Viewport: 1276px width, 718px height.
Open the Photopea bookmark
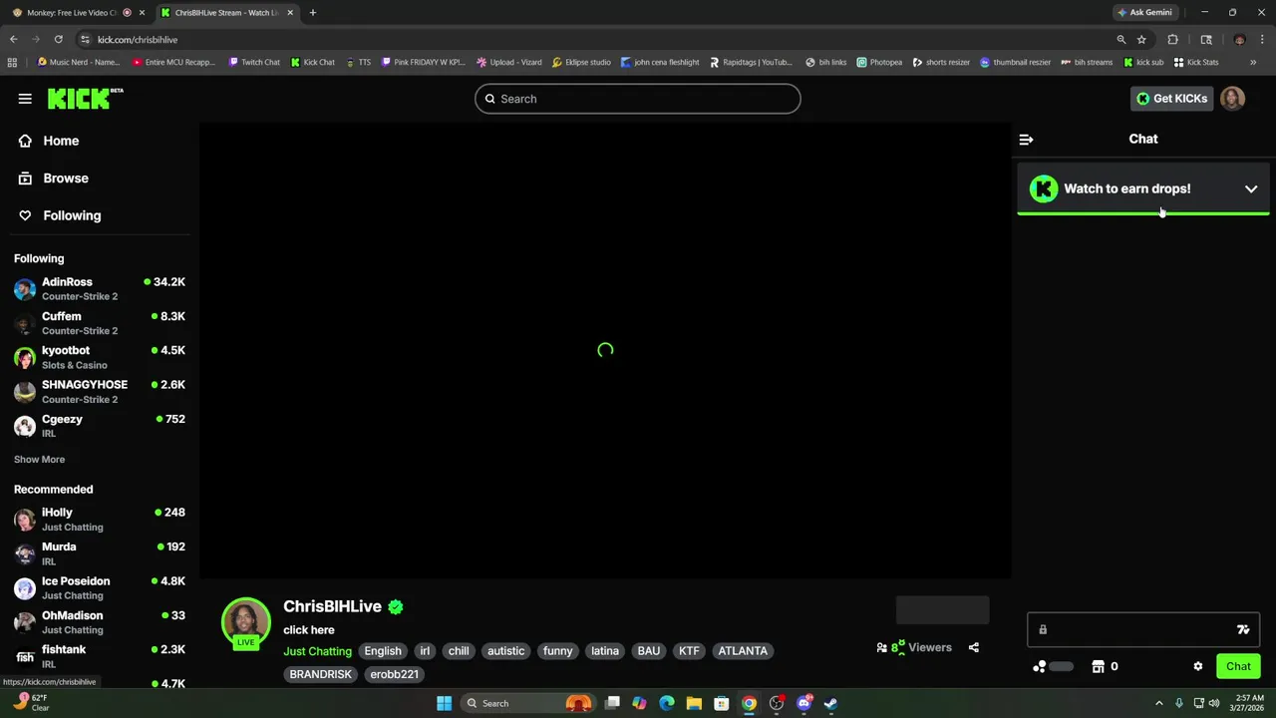click(879, 62)
